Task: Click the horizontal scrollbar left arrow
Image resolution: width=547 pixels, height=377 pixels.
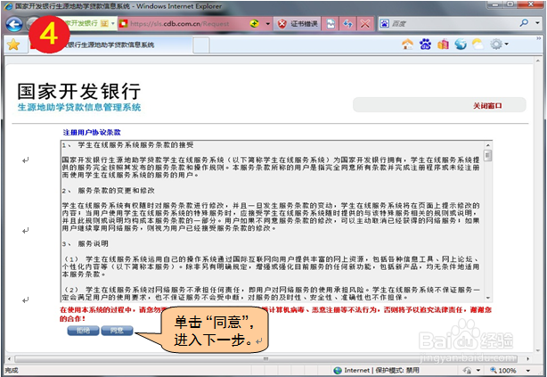Action: (x=9, y=359)
